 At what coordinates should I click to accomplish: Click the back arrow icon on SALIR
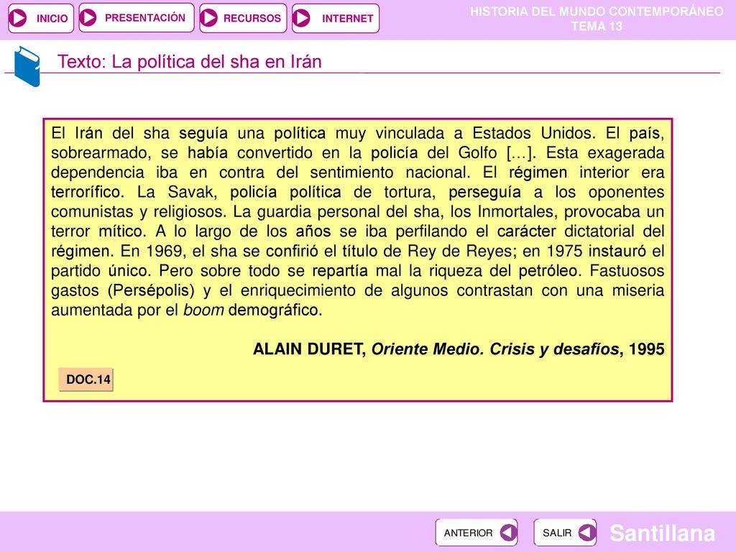click(x=586, y=533)
